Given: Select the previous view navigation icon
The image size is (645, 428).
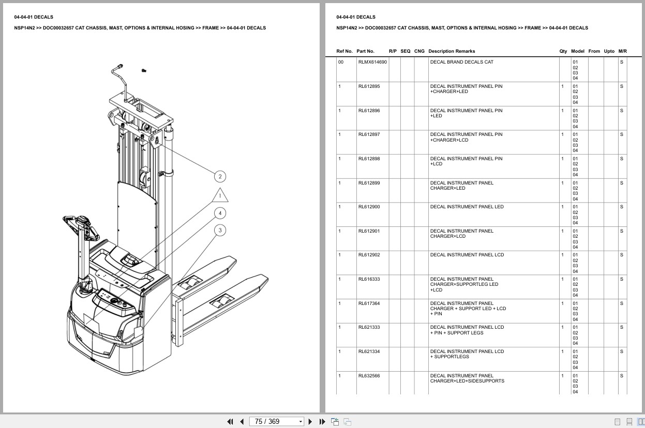Looking at the screenshot, I should 335,422.
